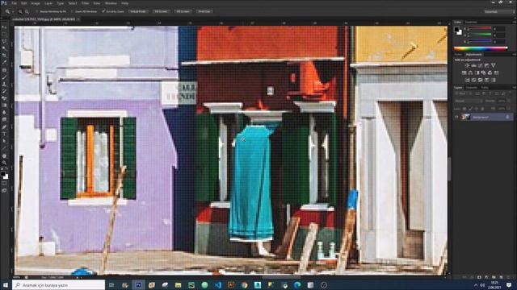Add a Brightness/Contrast adjustment
Viewport: 517px width, 290px height.
click(467, 65)
